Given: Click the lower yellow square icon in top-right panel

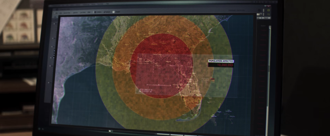Looking at the screenshot, I should click(268, 15).
